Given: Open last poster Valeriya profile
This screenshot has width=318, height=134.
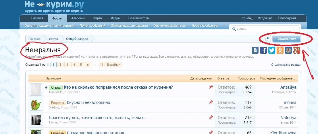Looking at the screenshot, I should [x=289, y=118].
